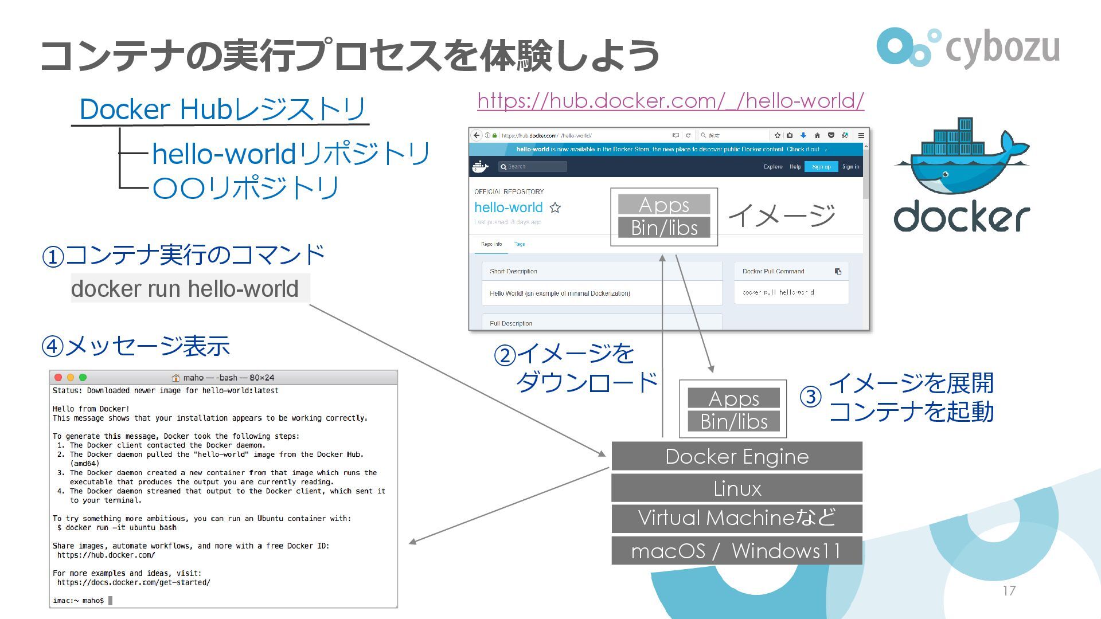This screenshot has height=619, width=1101.
Task: Click the terminal home folder title icon
Action: coord(176,378)
